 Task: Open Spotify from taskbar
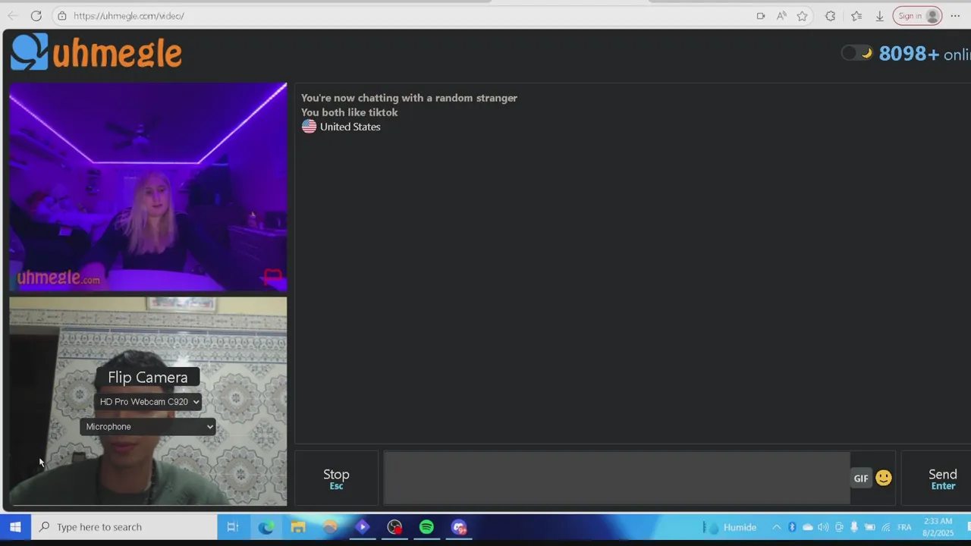(x=426, y=527)
